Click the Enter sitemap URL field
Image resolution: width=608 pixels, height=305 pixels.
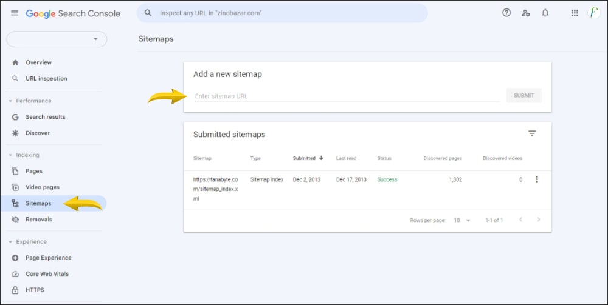pos(347,96)
